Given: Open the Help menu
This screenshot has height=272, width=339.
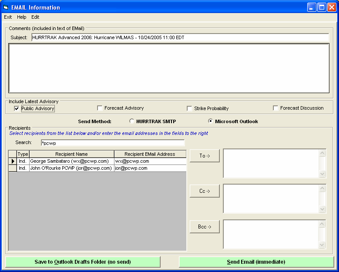Looking at the screenshot, I should (22, 17).
